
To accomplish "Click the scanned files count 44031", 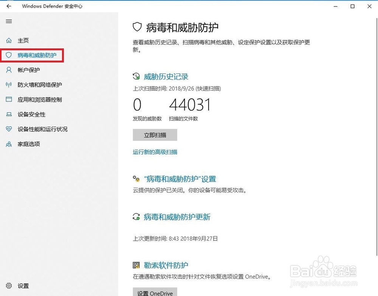I will 190,105.
